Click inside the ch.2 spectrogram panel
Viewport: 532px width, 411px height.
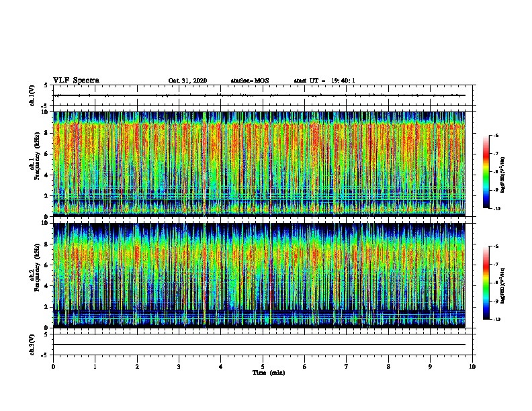tap(259, 275)
